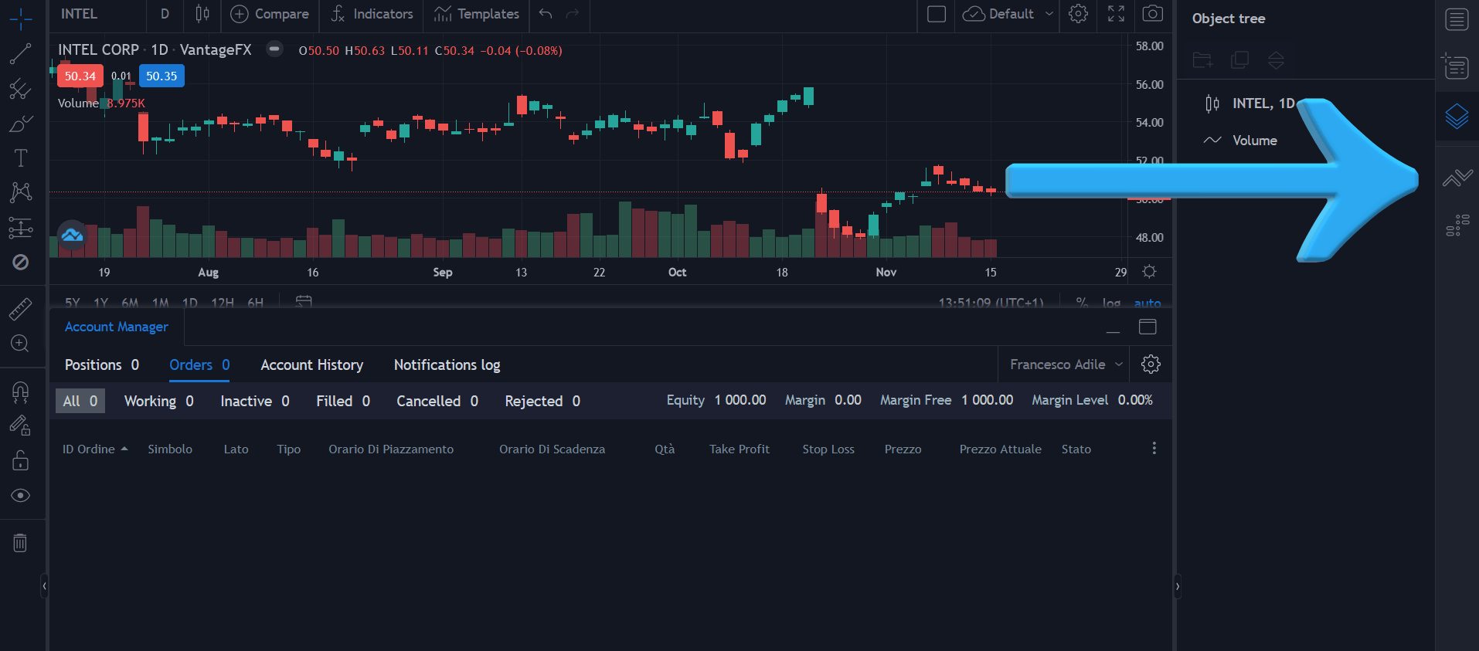Toggle hide all drawings eye icon
1479x651 pixels.
click(21, 495)
